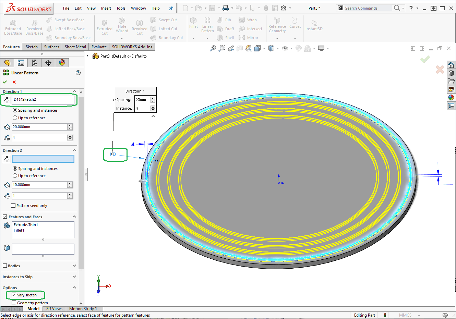
Task: Expand the Instances to Skip section
Action: [x=74, y=277]
